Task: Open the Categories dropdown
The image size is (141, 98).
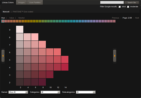Action: pos(50,92)
